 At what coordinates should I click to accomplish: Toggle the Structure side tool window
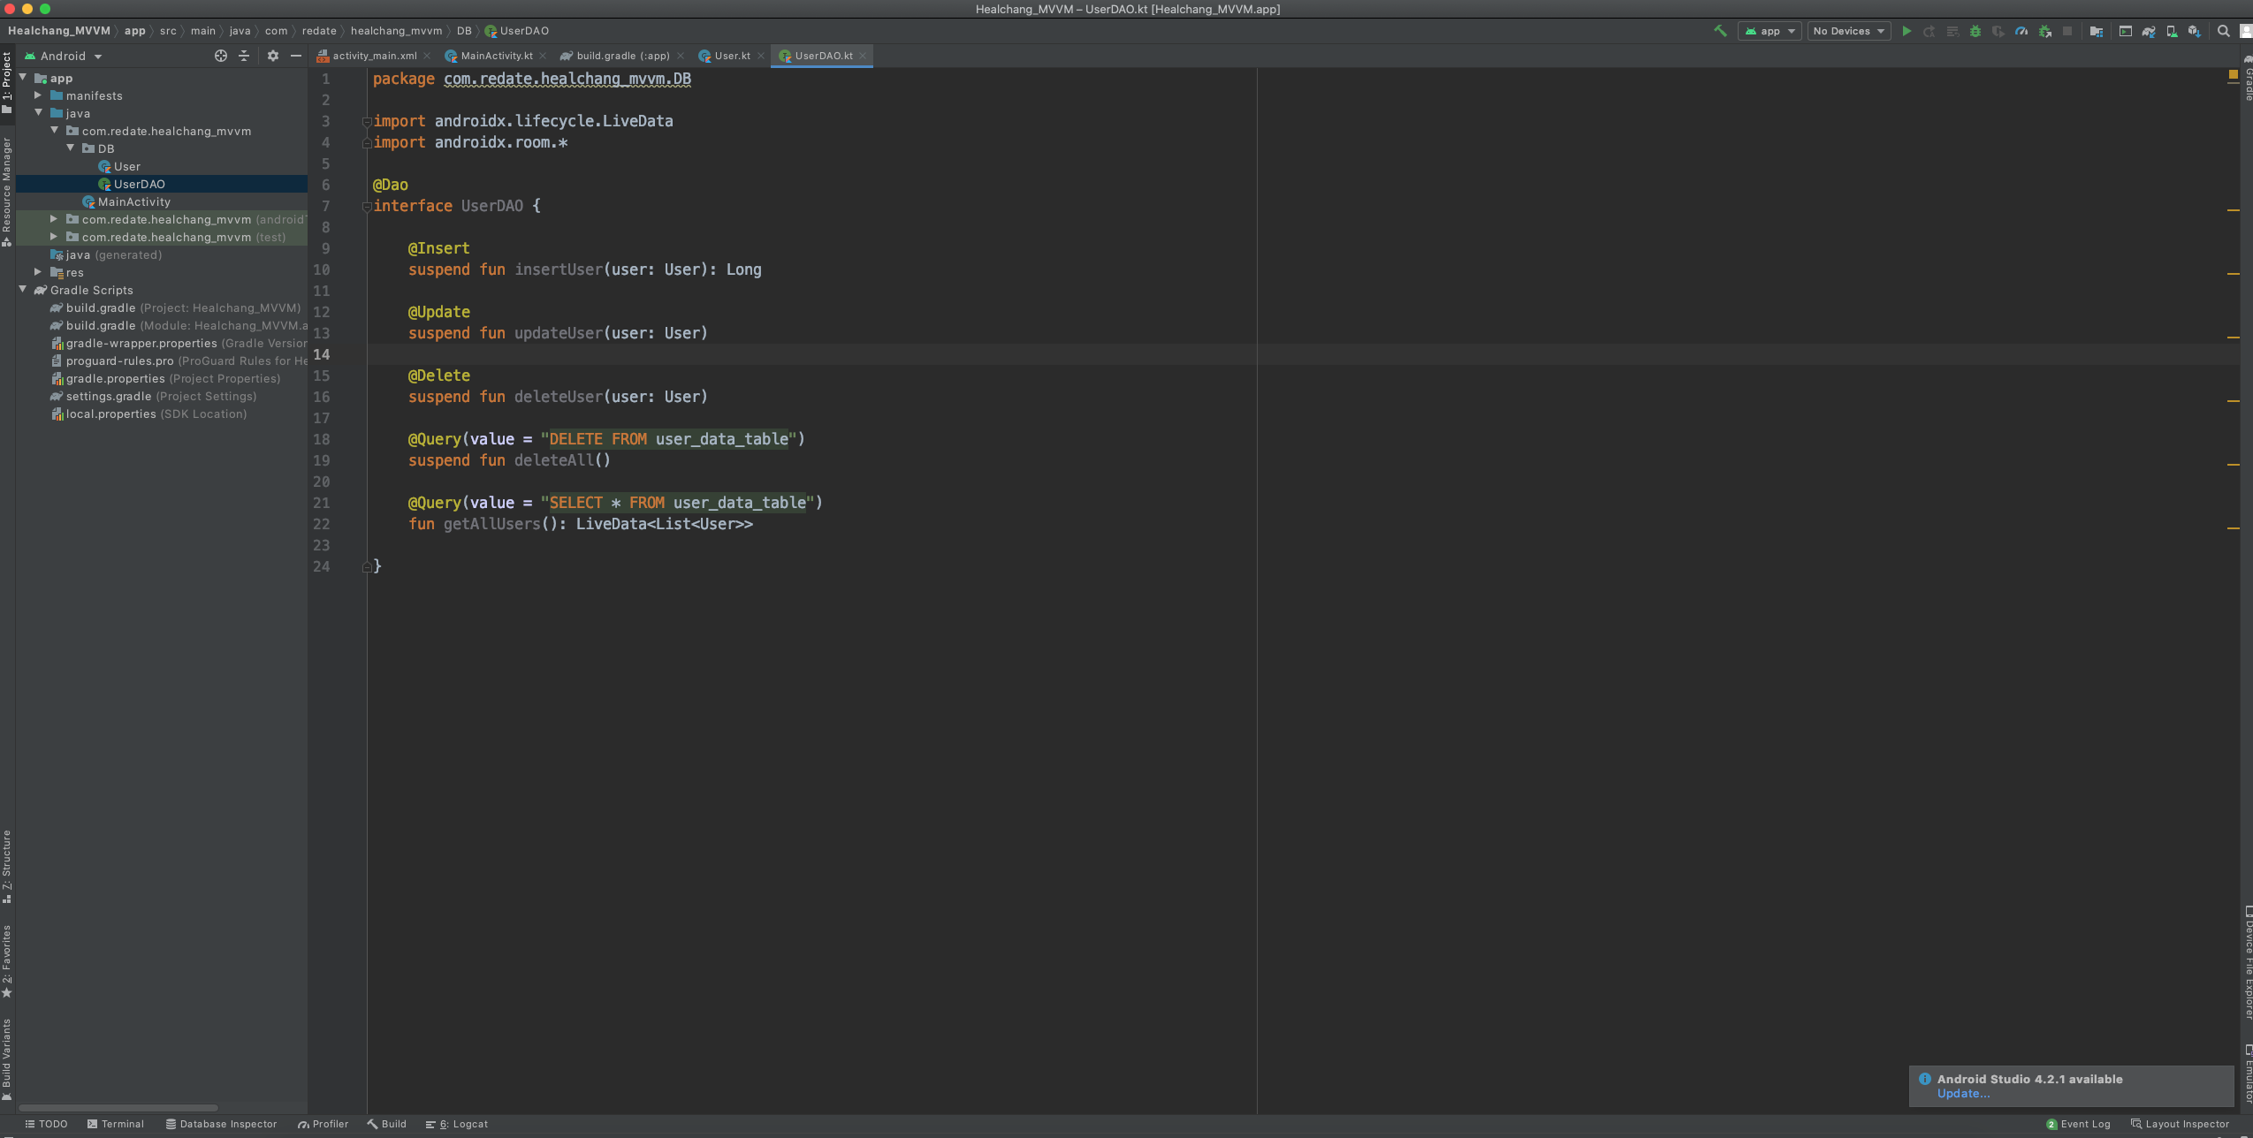point(7,865)
